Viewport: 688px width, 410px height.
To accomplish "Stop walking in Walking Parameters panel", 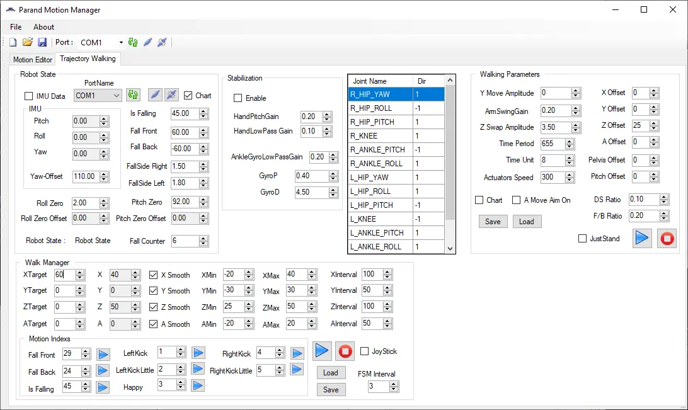I will click(667, 239).
